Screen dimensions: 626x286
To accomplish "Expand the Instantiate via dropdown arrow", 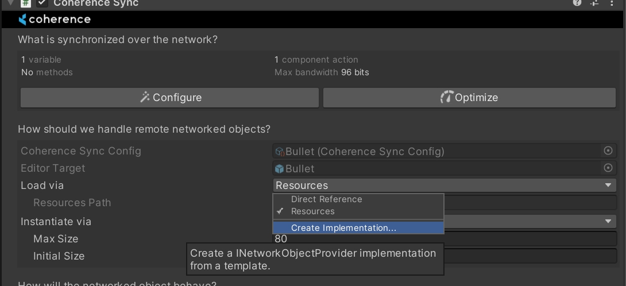I will [608, 222].
